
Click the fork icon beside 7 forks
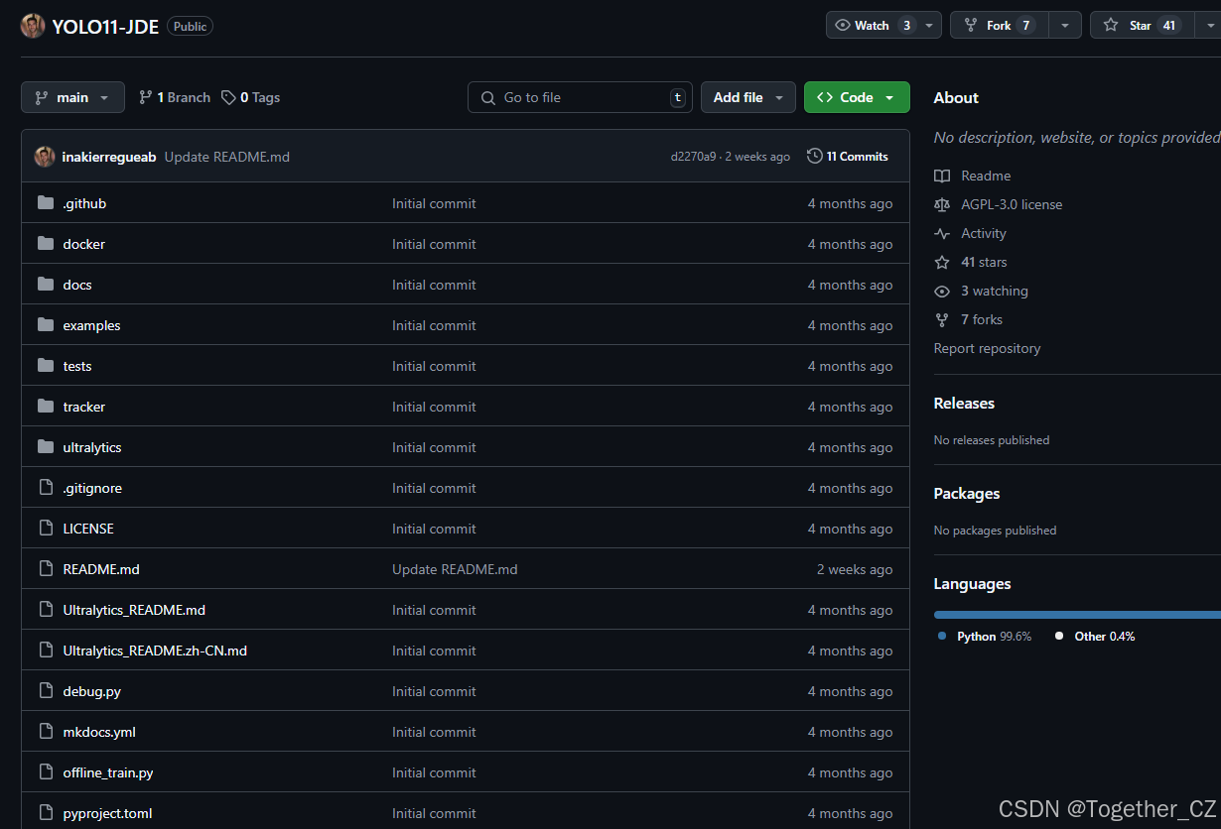coord(942,319)
